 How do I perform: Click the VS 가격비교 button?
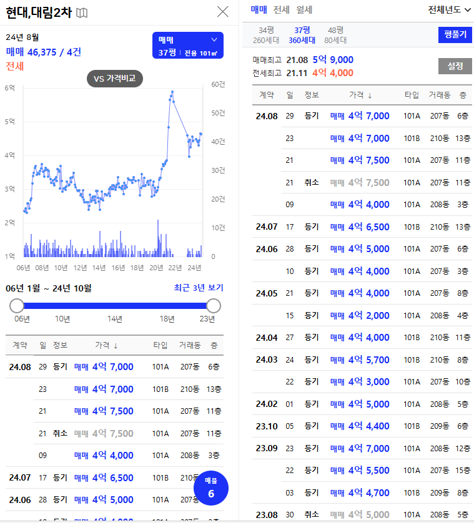115,79
